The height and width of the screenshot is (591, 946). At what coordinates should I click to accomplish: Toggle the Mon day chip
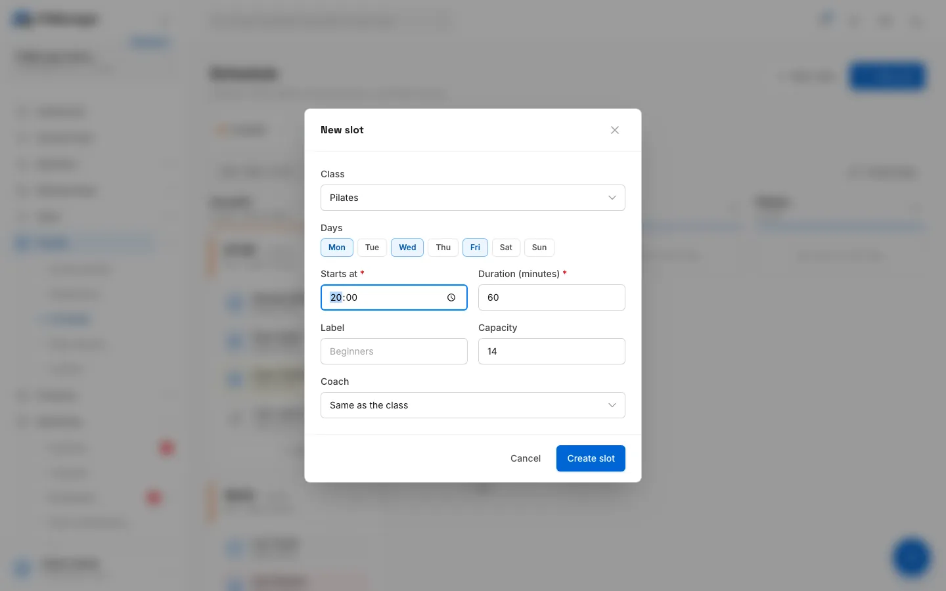[x=337, y=248]
